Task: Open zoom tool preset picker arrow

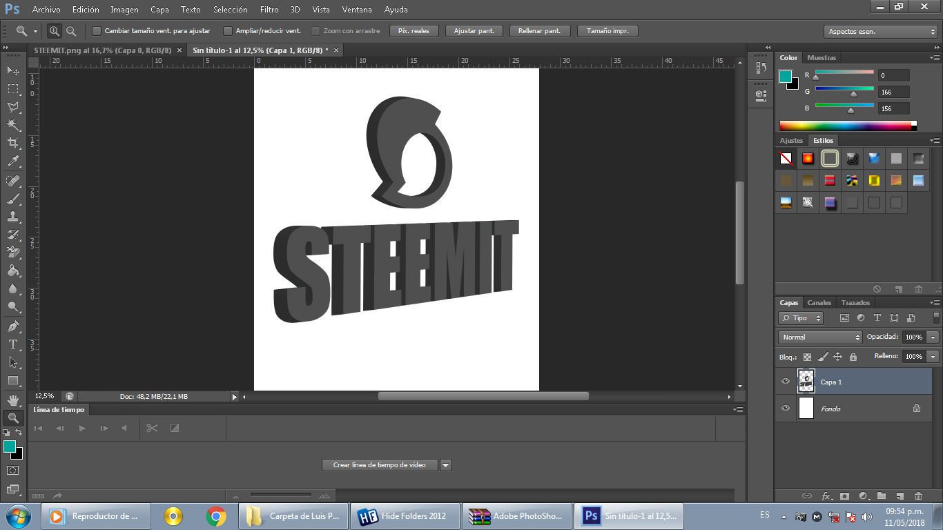Action: (x=35, y=31)
